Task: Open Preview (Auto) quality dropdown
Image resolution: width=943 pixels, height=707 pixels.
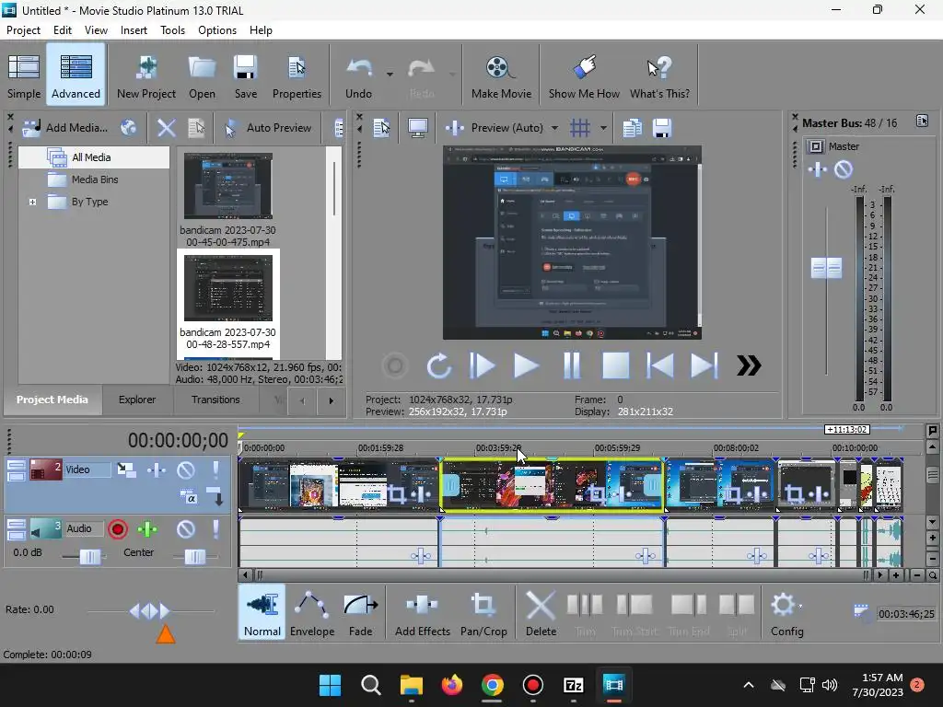Action: coord(502,127)
